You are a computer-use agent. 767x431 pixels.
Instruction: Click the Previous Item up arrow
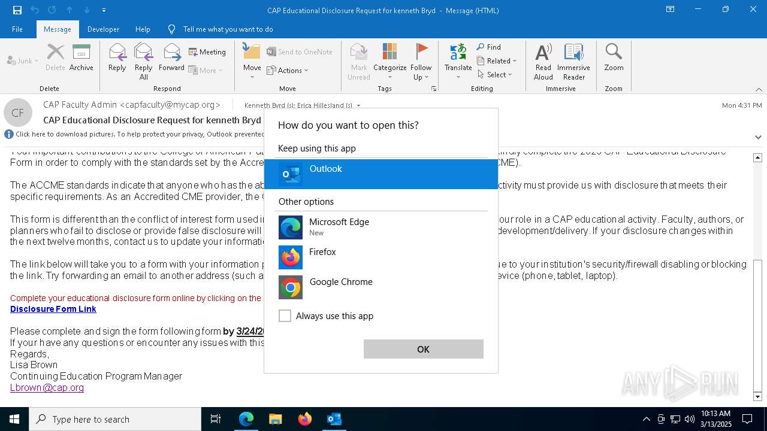(x=70, y=10)
